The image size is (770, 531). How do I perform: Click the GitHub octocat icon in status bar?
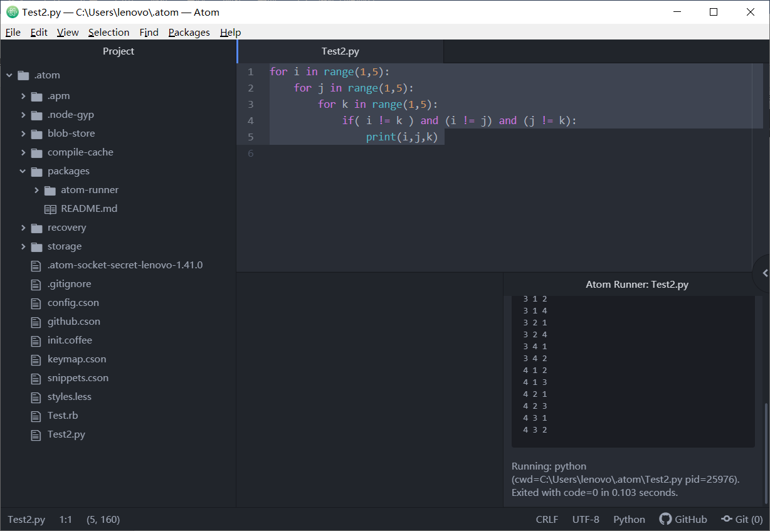(x=664, y=519)
